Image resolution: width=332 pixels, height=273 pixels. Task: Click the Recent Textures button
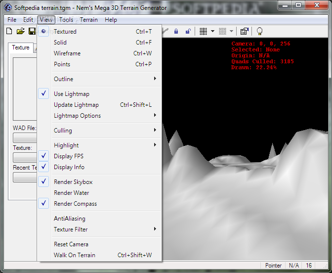point(25,177)
